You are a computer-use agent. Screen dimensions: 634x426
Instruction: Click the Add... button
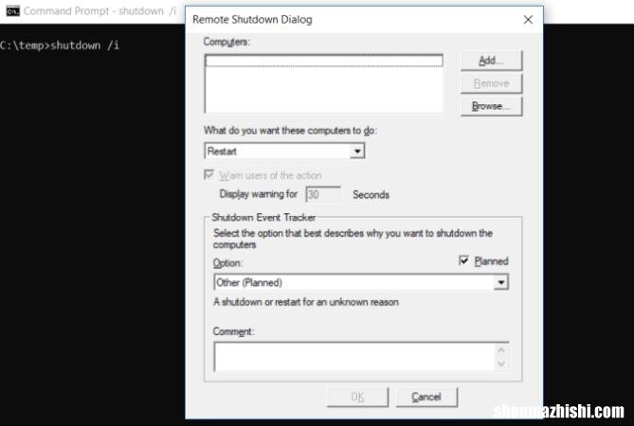pos(491,61)
